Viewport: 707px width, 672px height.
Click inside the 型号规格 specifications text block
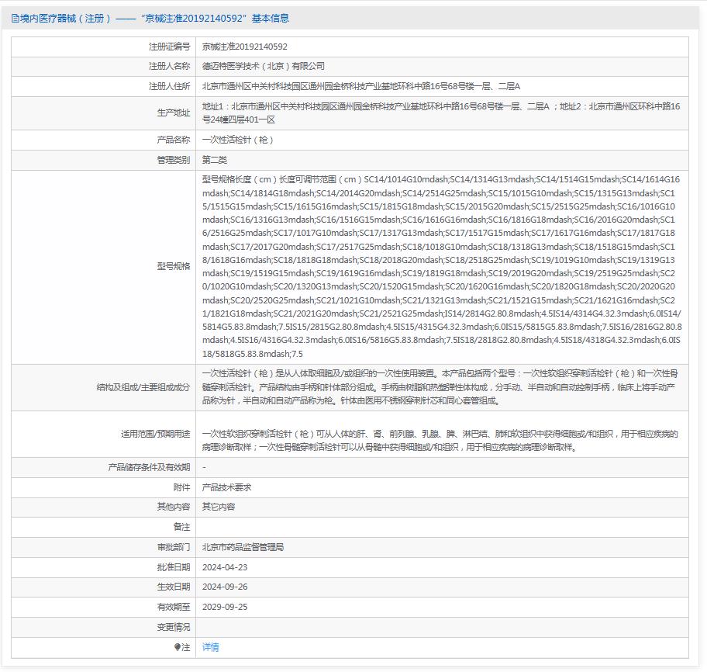pyautogui.click(x=440, y=266)
